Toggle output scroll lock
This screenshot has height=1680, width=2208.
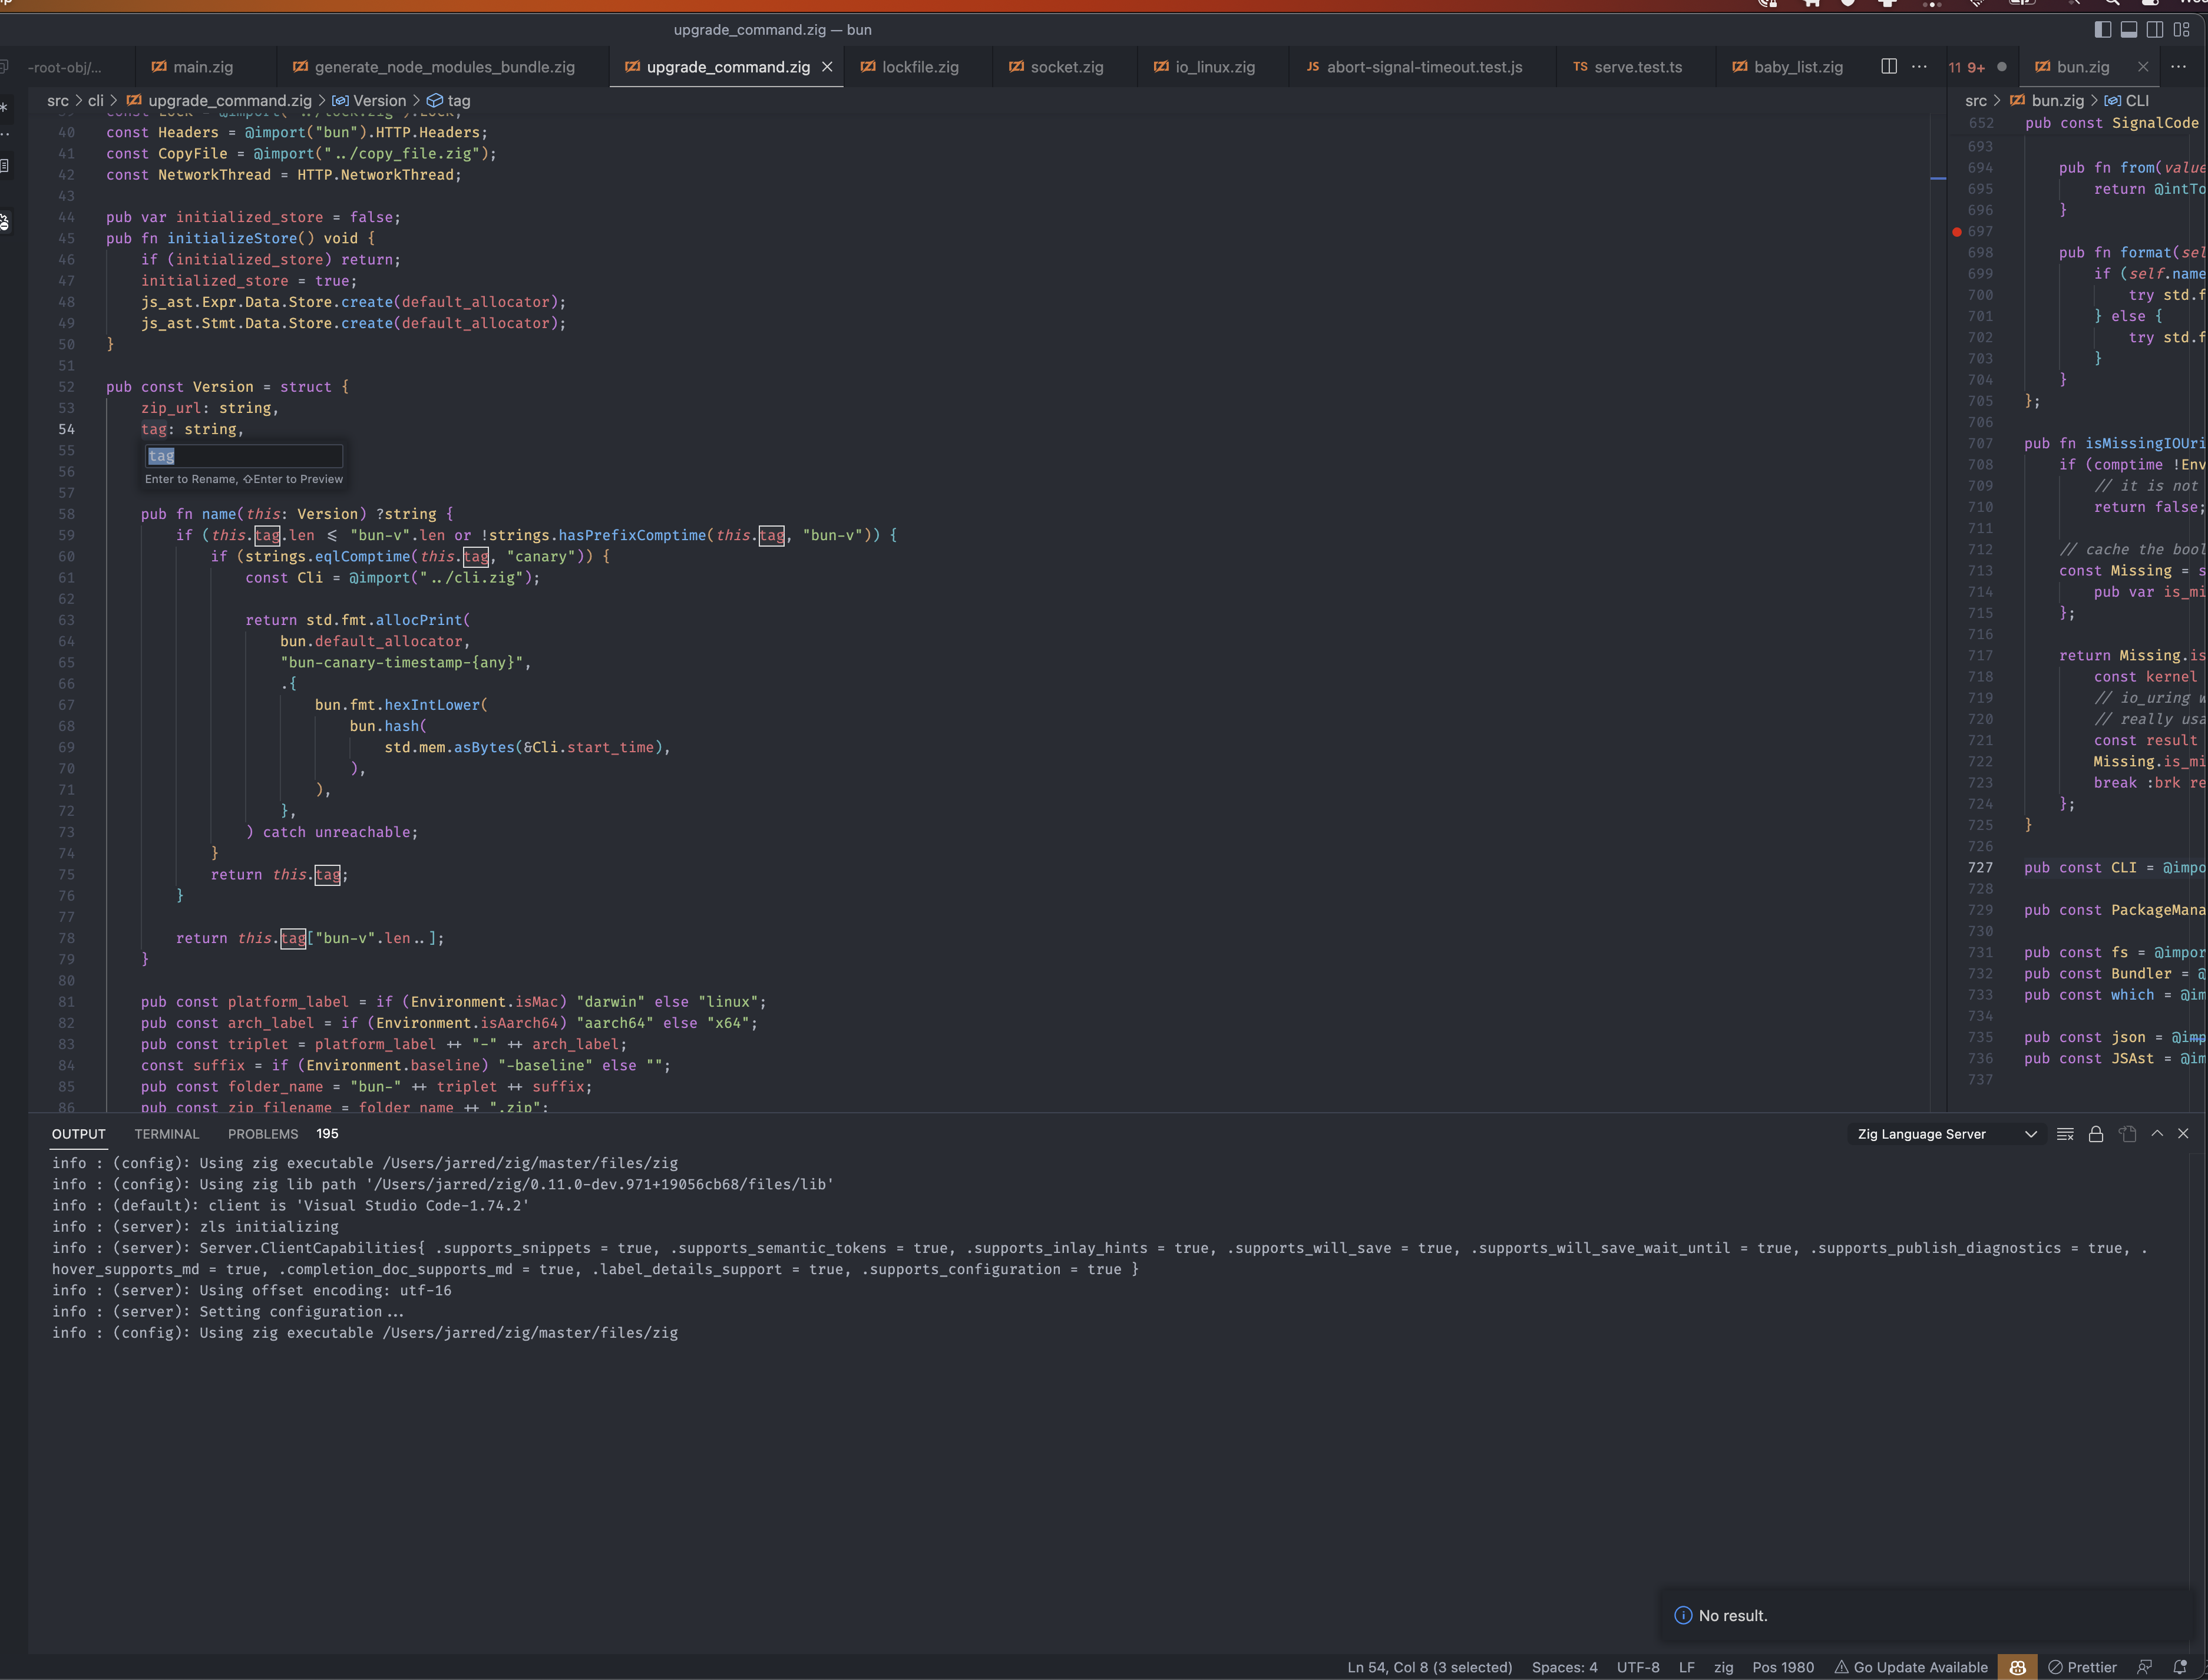[x=2096, y=1134]
